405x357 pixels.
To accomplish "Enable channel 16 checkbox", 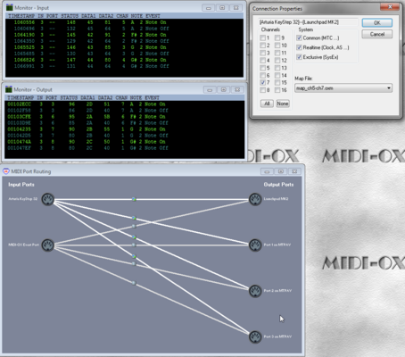I will point(277,90).
